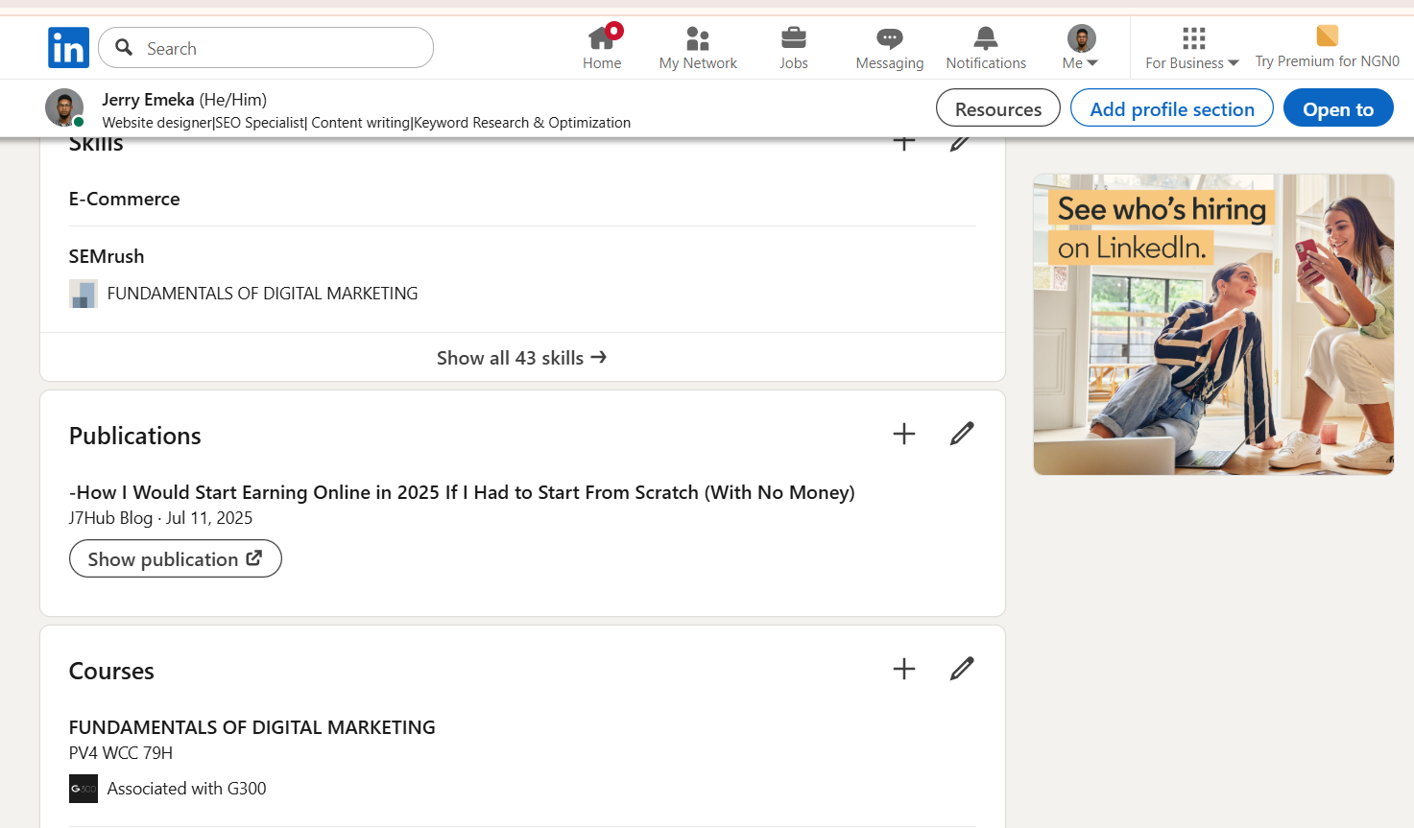Click the See who's hiring ad image
This screenshot has height=828, width=1414.
point(1213,324)
